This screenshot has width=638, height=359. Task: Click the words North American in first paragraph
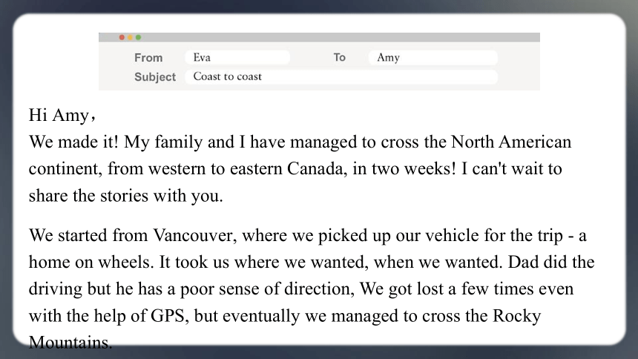(511, 142)
